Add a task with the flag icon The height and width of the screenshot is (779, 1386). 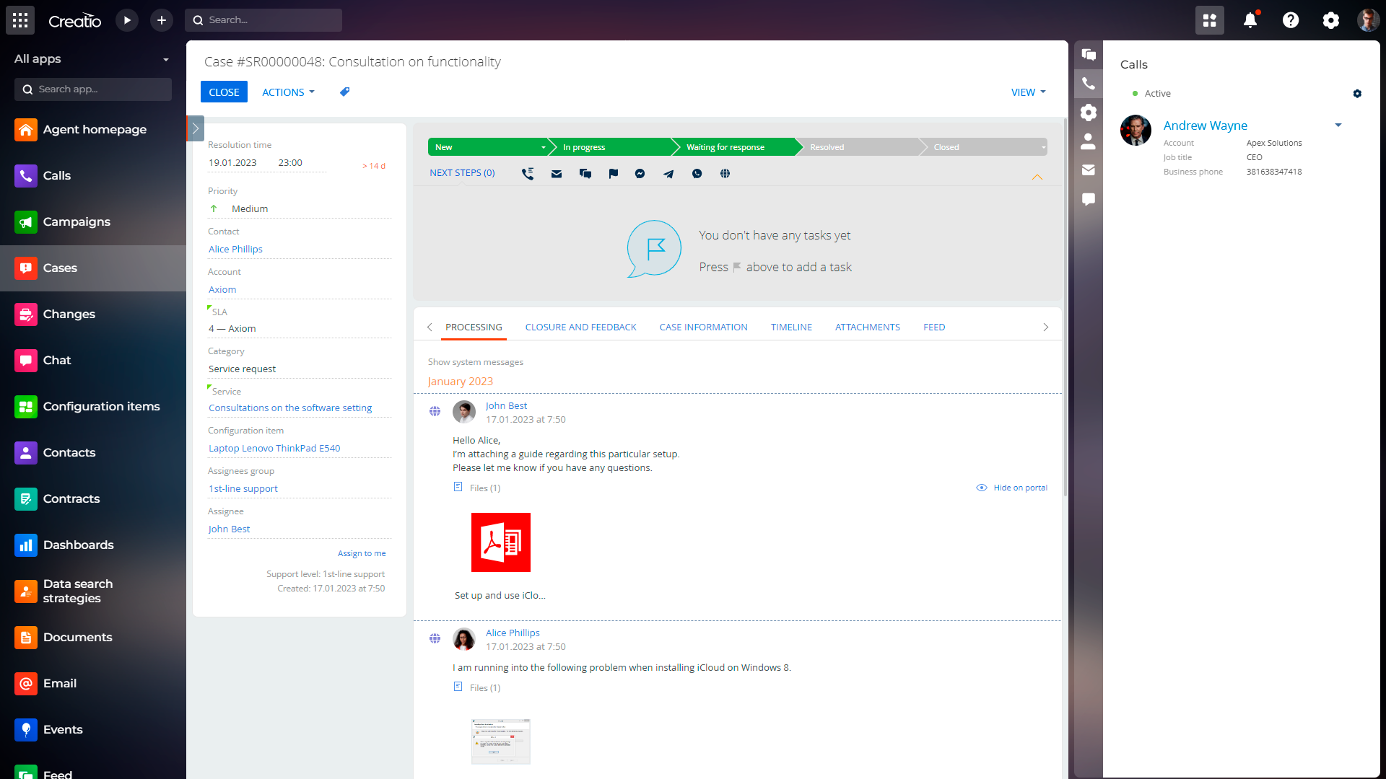[613, 174]
